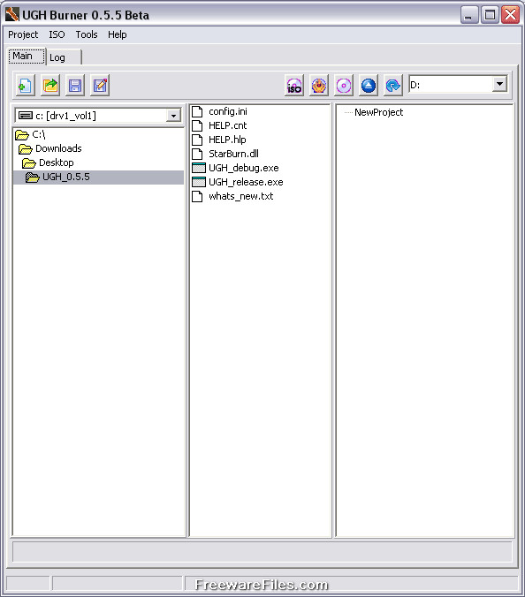Viewport: 525px width, 597px height.
Task: Click the Desktop folder icon
Action: 29,163
